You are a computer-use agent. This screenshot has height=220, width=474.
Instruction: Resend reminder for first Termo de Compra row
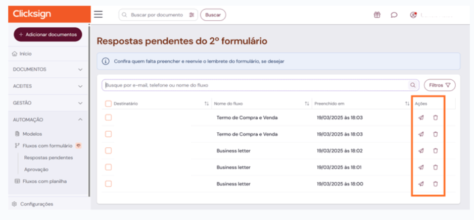(421, 118)
